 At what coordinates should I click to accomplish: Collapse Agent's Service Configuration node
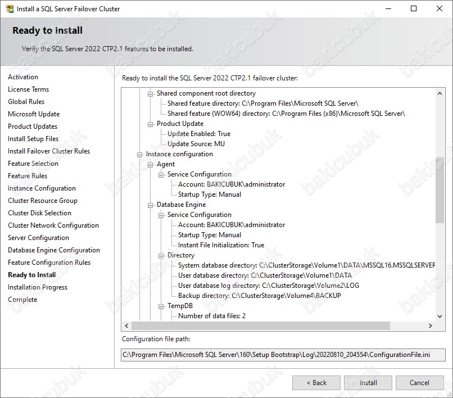(x=161, y=175)
